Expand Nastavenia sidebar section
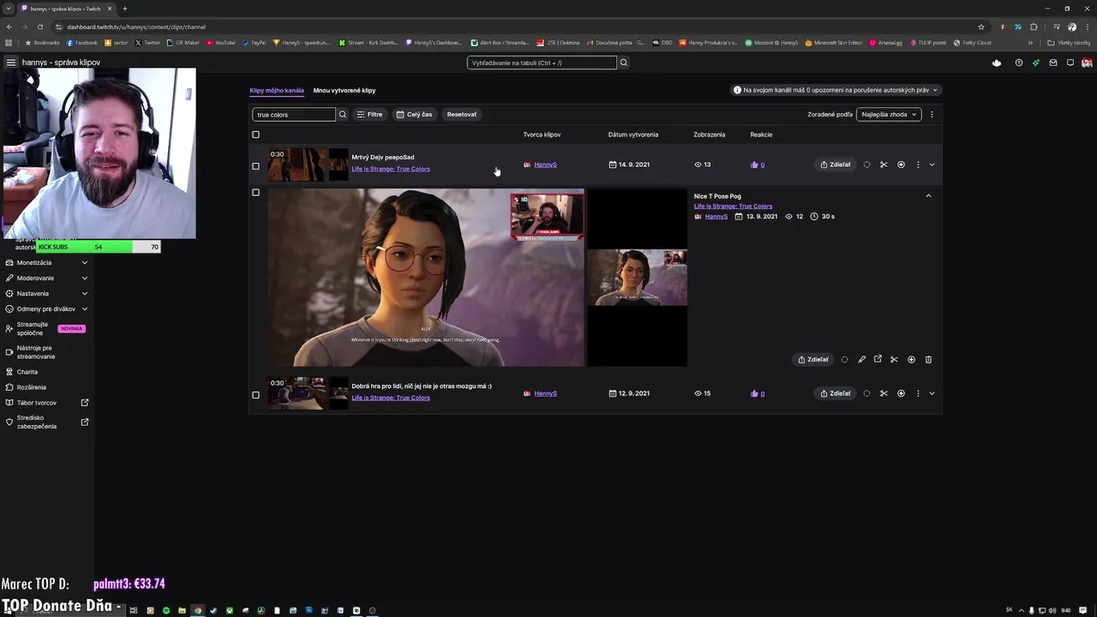The width and height of the screenshot is (1097, 617). point(47,294)
